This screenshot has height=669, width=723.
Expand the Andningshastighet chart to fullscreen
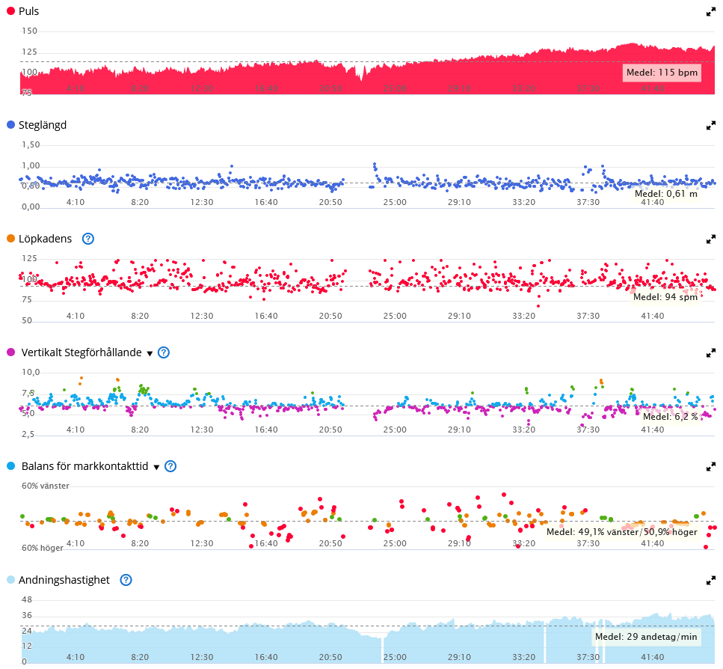(x=710, y=581)
